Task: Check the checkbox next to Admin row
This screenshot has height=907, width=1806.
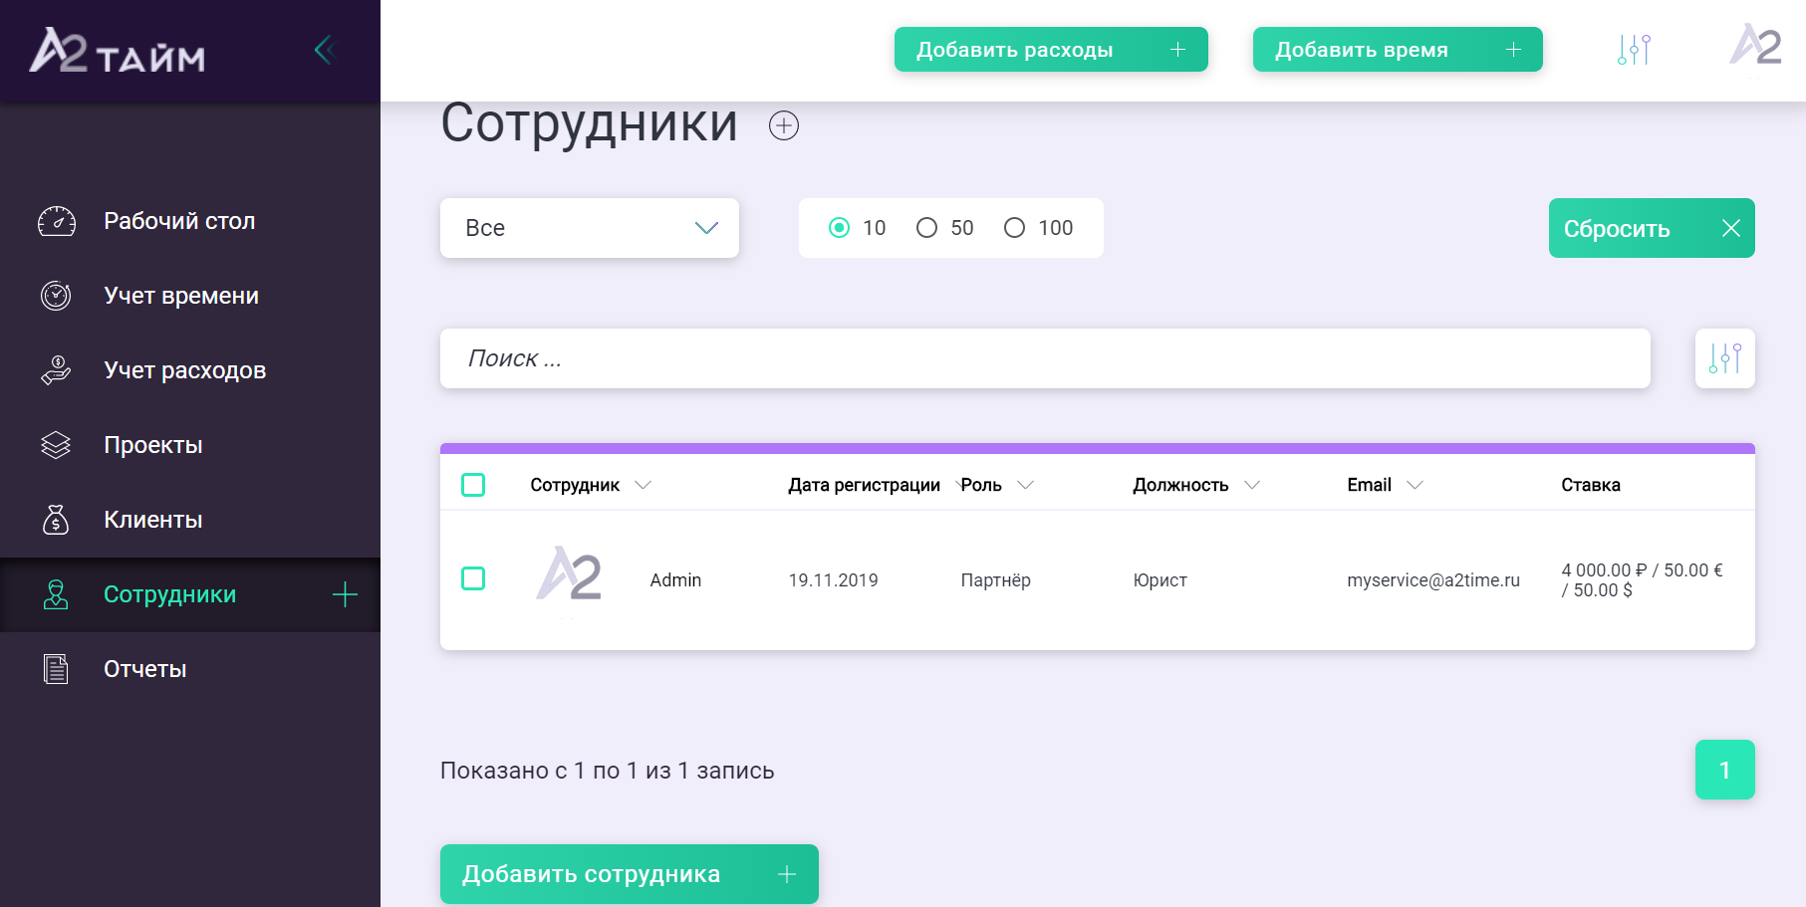Action: click(x=474, y=578)
